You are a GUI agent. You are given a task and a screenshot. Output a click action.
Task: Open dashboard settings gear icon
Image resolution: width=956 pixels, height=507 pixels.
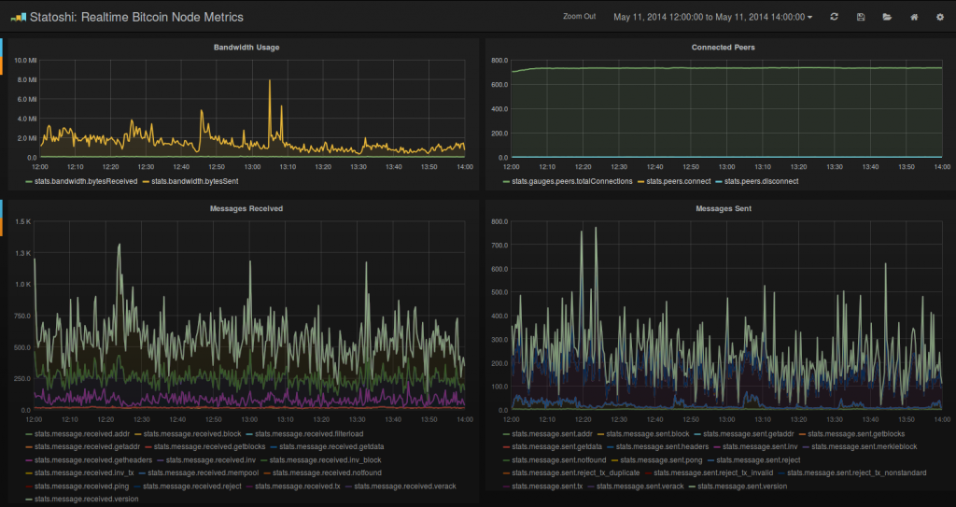[x=940, y=17]
